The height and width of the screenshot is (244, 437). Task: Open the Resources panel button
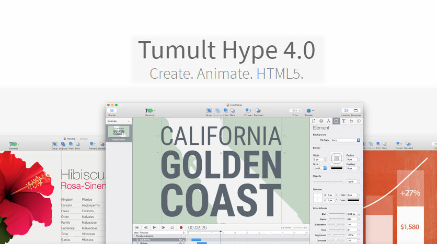click(x=356, y=111)
